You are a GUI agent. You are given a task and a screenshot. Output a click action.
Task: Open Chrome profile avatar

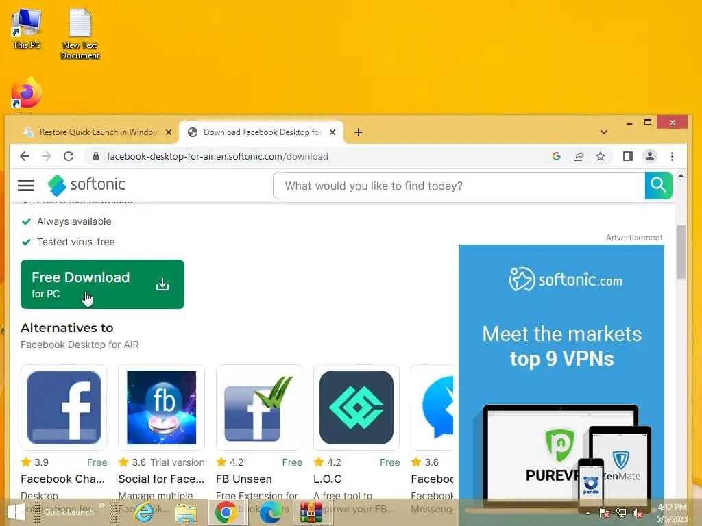(650, 156)
